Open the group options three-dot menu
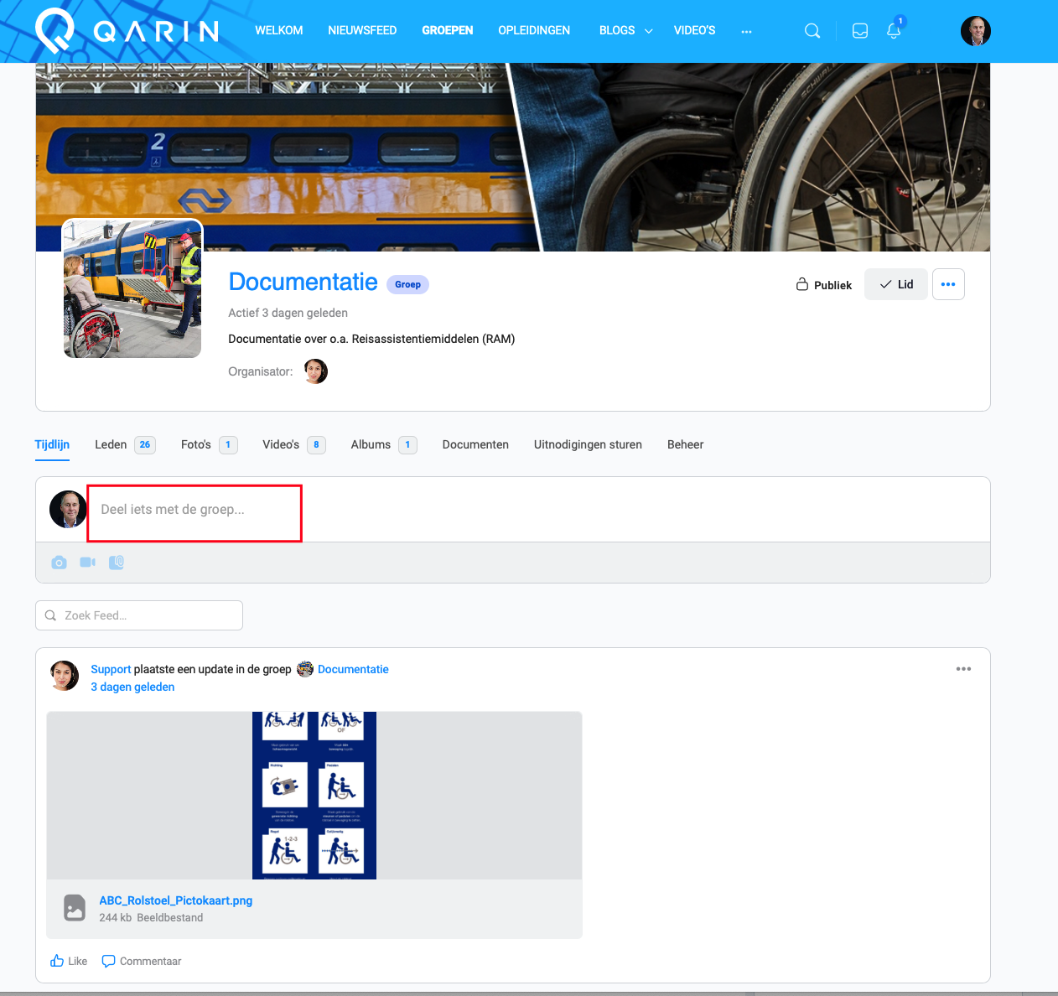This screenshot has height=996, width=1058. coord(947,284)
